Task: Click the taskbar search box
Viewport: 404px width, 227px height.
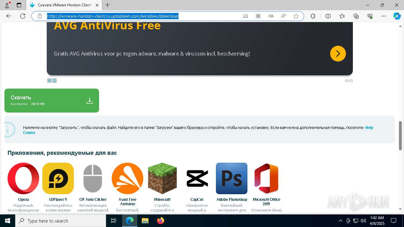Action: [61, 221]
